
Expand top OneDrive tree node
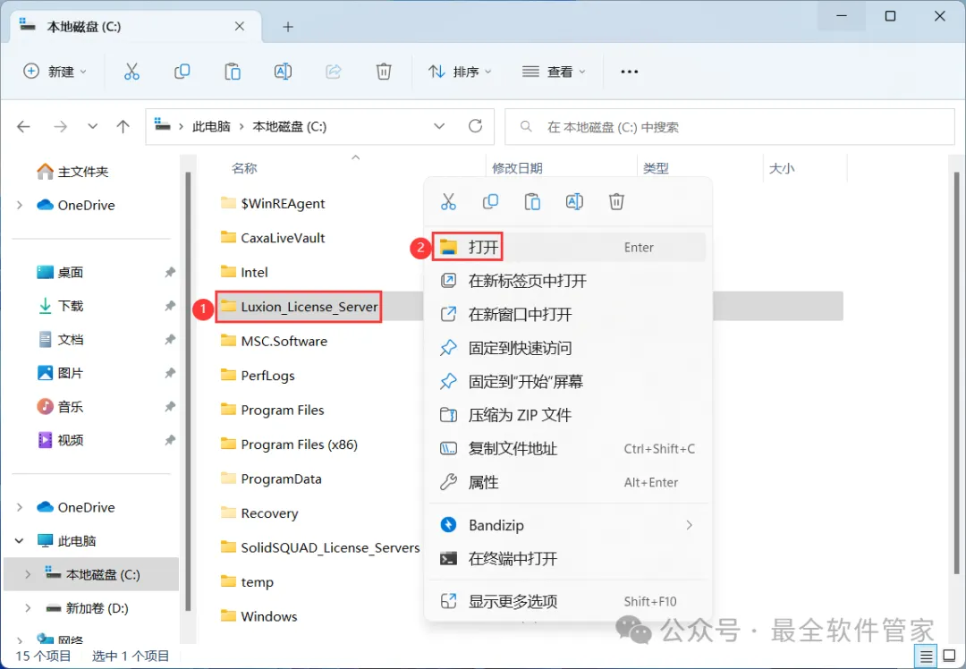19,205
